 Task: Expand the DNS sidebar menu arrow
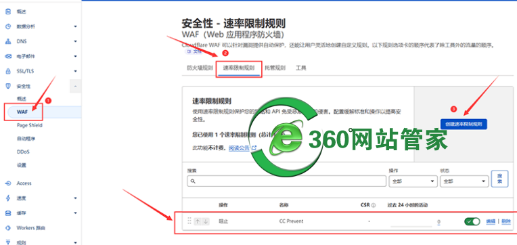[x=76, y=41]
